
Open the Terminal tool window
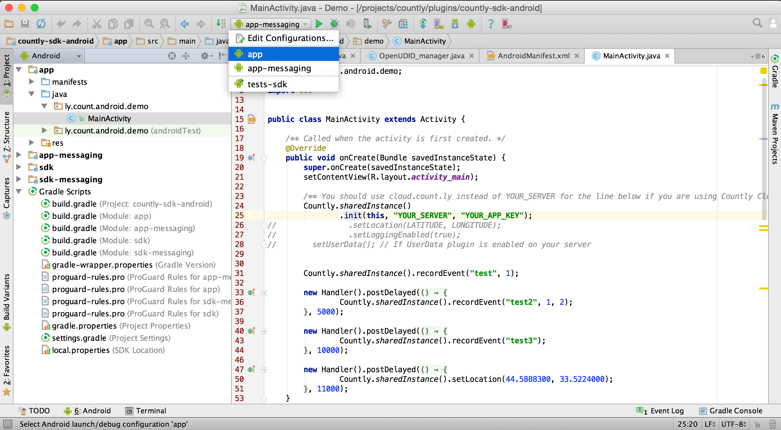[146, 411]
